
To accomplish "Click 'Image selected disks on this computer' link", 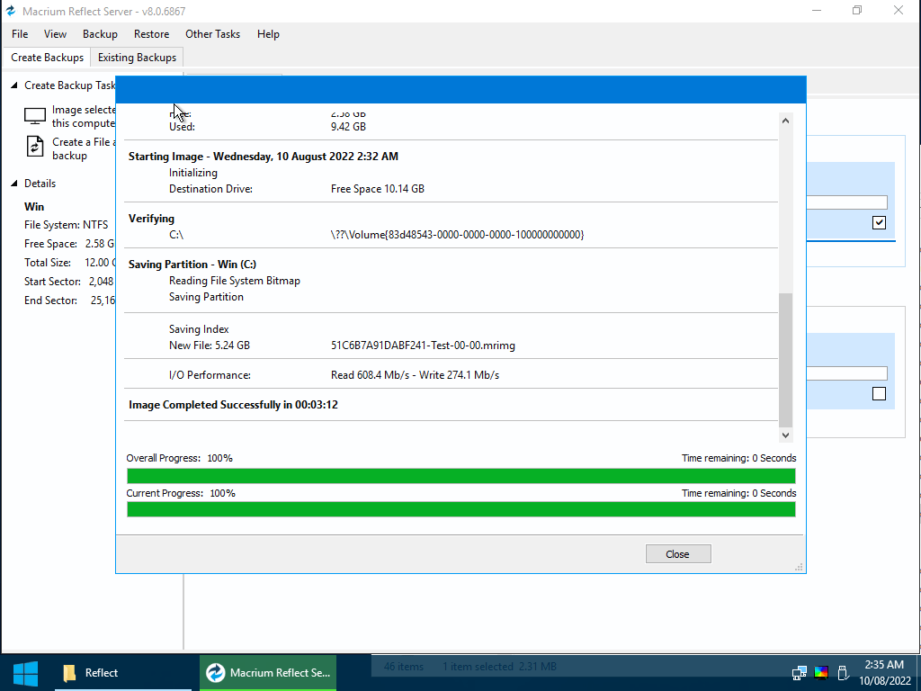I will (84, 116).
